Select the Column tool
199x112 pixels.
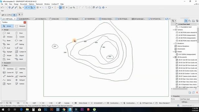[20, 37]
